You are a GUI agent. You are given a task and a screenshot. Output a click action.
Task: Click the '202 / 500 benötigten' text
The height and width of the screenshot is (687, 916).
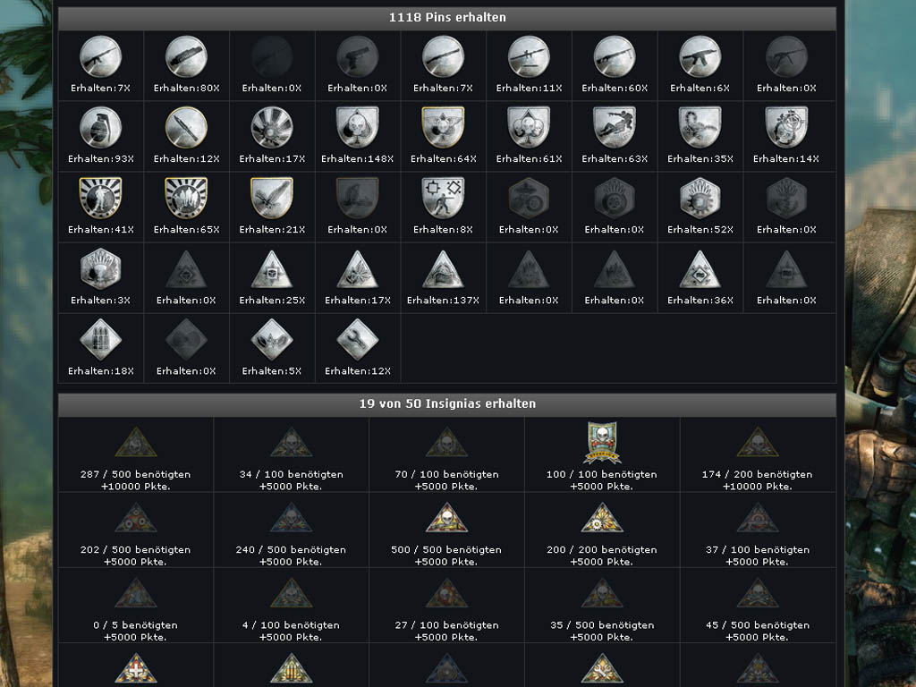click(x=136, y=550)
